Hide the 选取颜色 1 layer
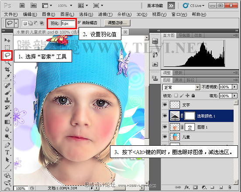The height and width of the screenshot is (192, 241). click(165, 116)
